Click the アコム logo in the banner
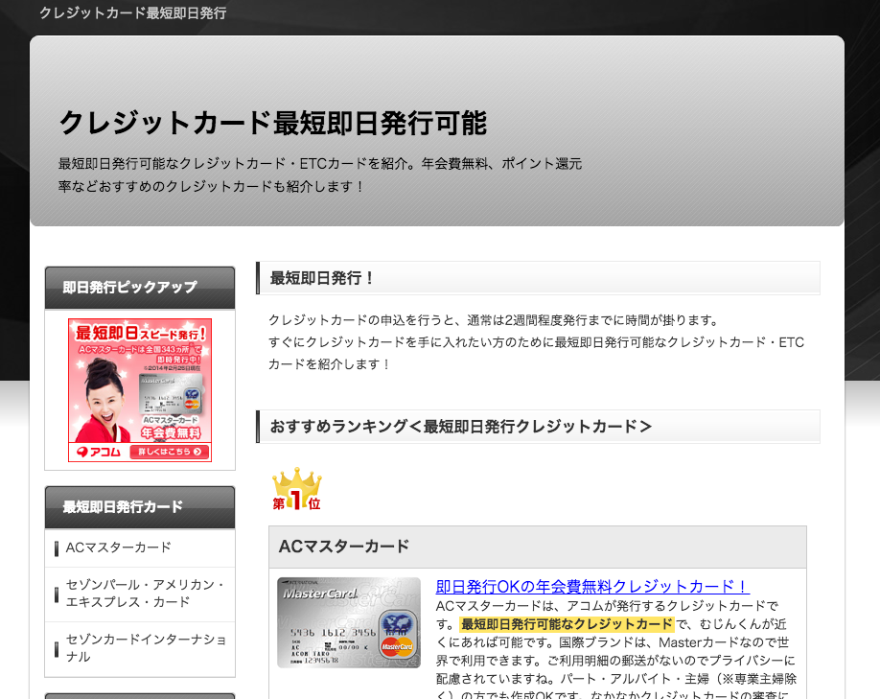 click(x=99, y=452)
